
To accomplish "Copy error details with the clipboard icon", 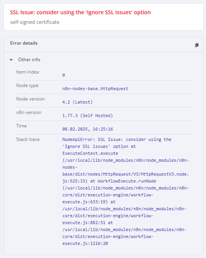I will [197, 45].
